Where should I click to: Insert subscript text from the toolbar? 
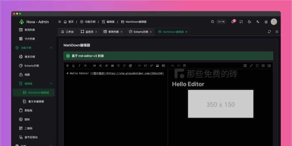pos(100,66)
